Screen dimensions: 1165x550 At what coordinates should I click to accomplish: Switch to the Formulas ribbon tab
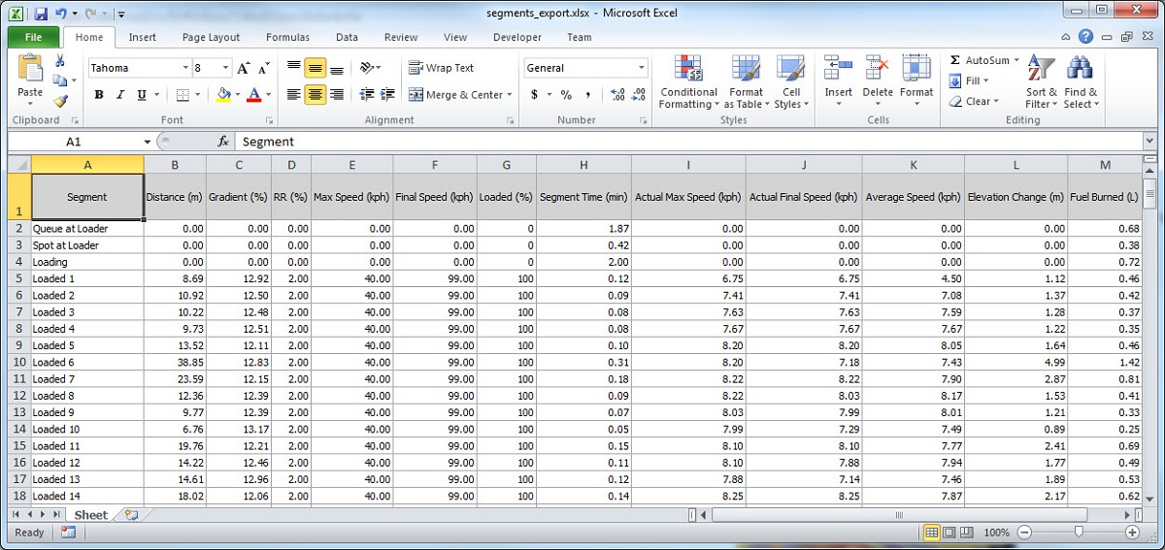click(287, 37)
